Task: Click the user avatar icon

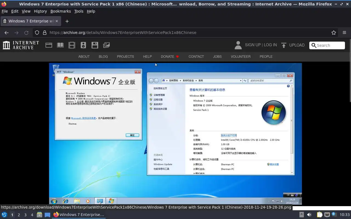Action: pos(238,45)
